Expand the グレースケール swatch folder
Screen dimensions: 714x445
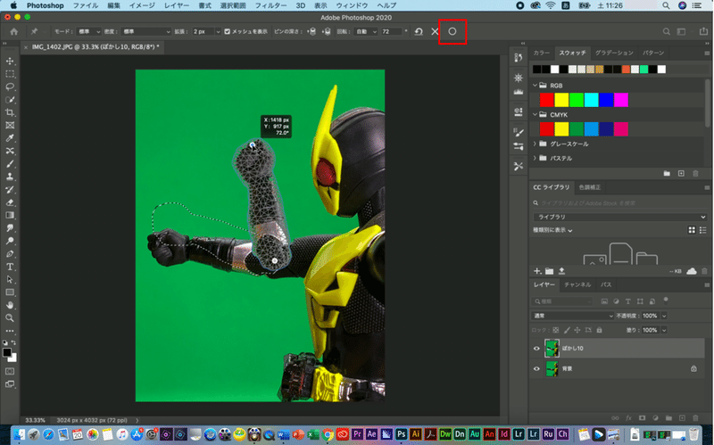(536, 144)
